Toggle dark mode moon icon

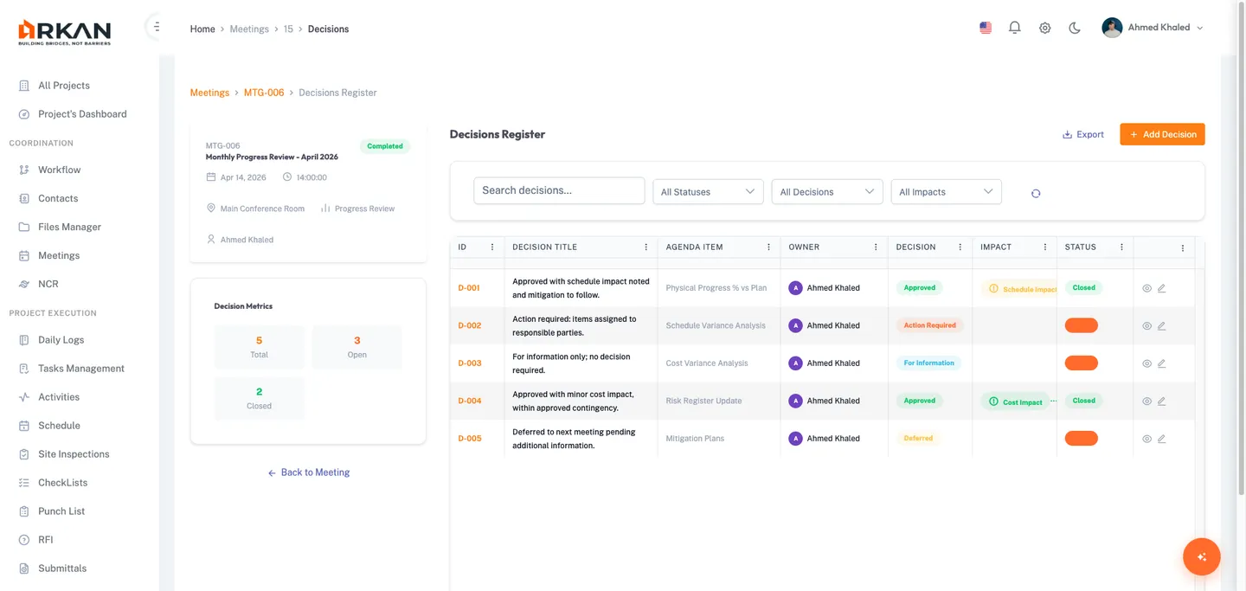(1075, 28)
